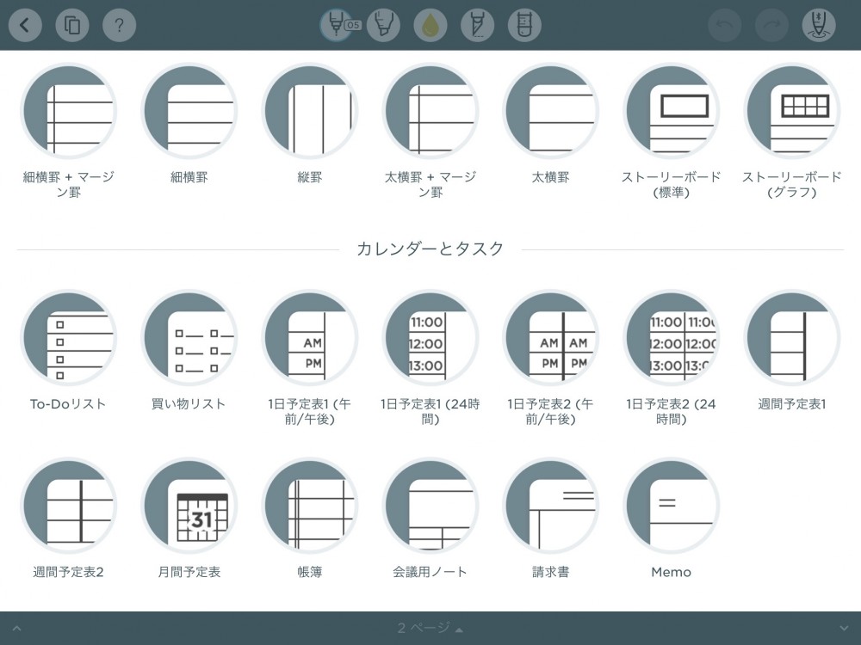Click the fifth toolbar tool icon
Image resolution: width=861 pixels, height=645 pixels.
pyautogui.click(x=523, y=25)
